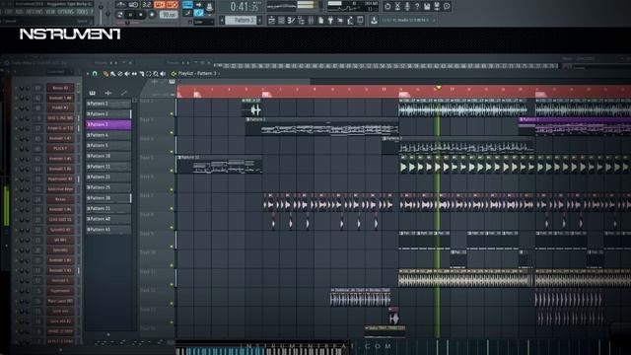Select Pattern 25 in the picker list
Screen dimensions: 631x355
coord(108,187)
